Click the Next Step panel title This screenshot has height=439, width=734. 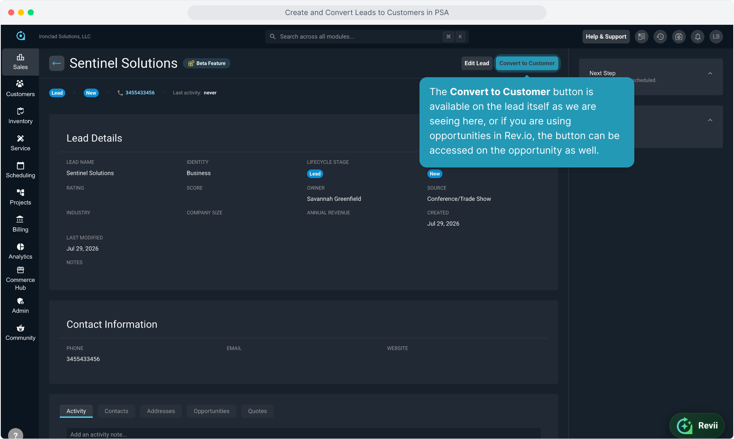[603, 73]
